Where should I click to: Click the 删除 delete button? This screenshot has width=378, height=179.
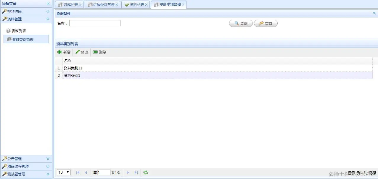point(100,52)
